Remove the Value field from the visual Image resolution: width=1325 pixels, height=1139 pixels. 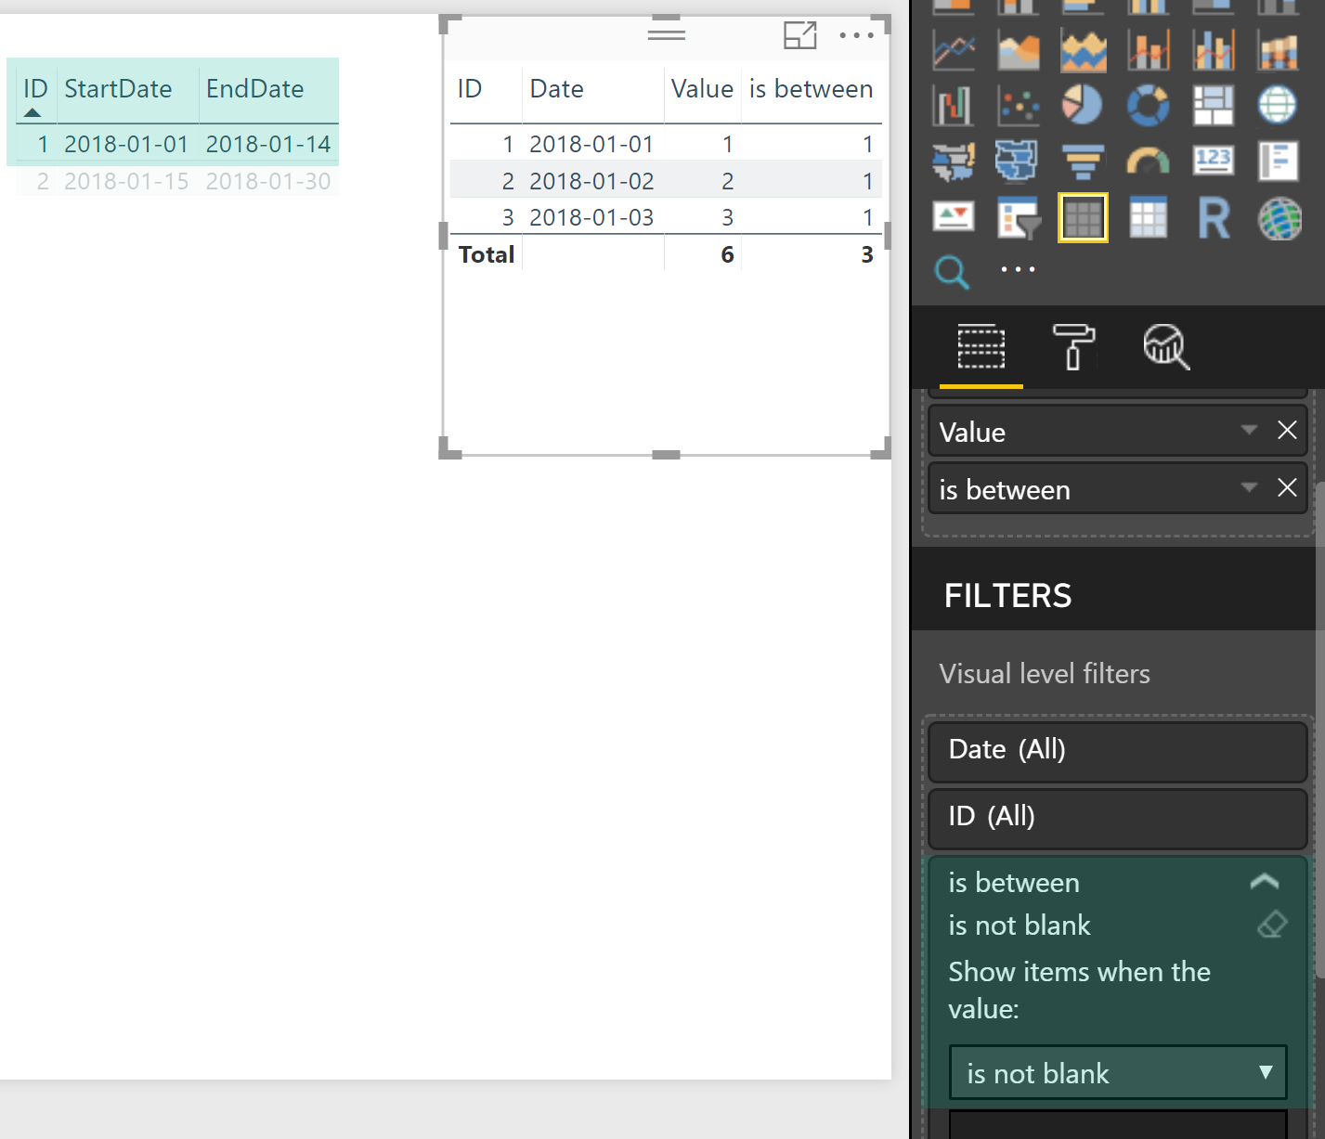pos(1287,430)
